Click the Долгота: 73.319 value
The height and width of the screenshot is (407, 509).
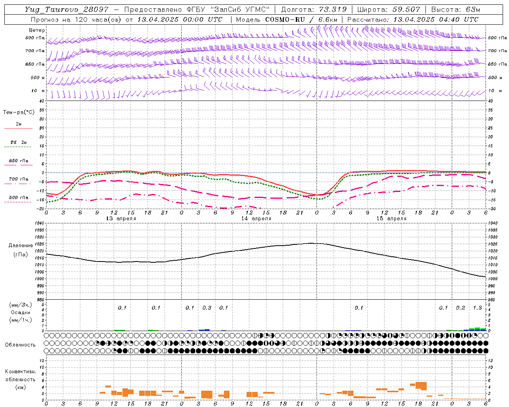tap(314, 10)
